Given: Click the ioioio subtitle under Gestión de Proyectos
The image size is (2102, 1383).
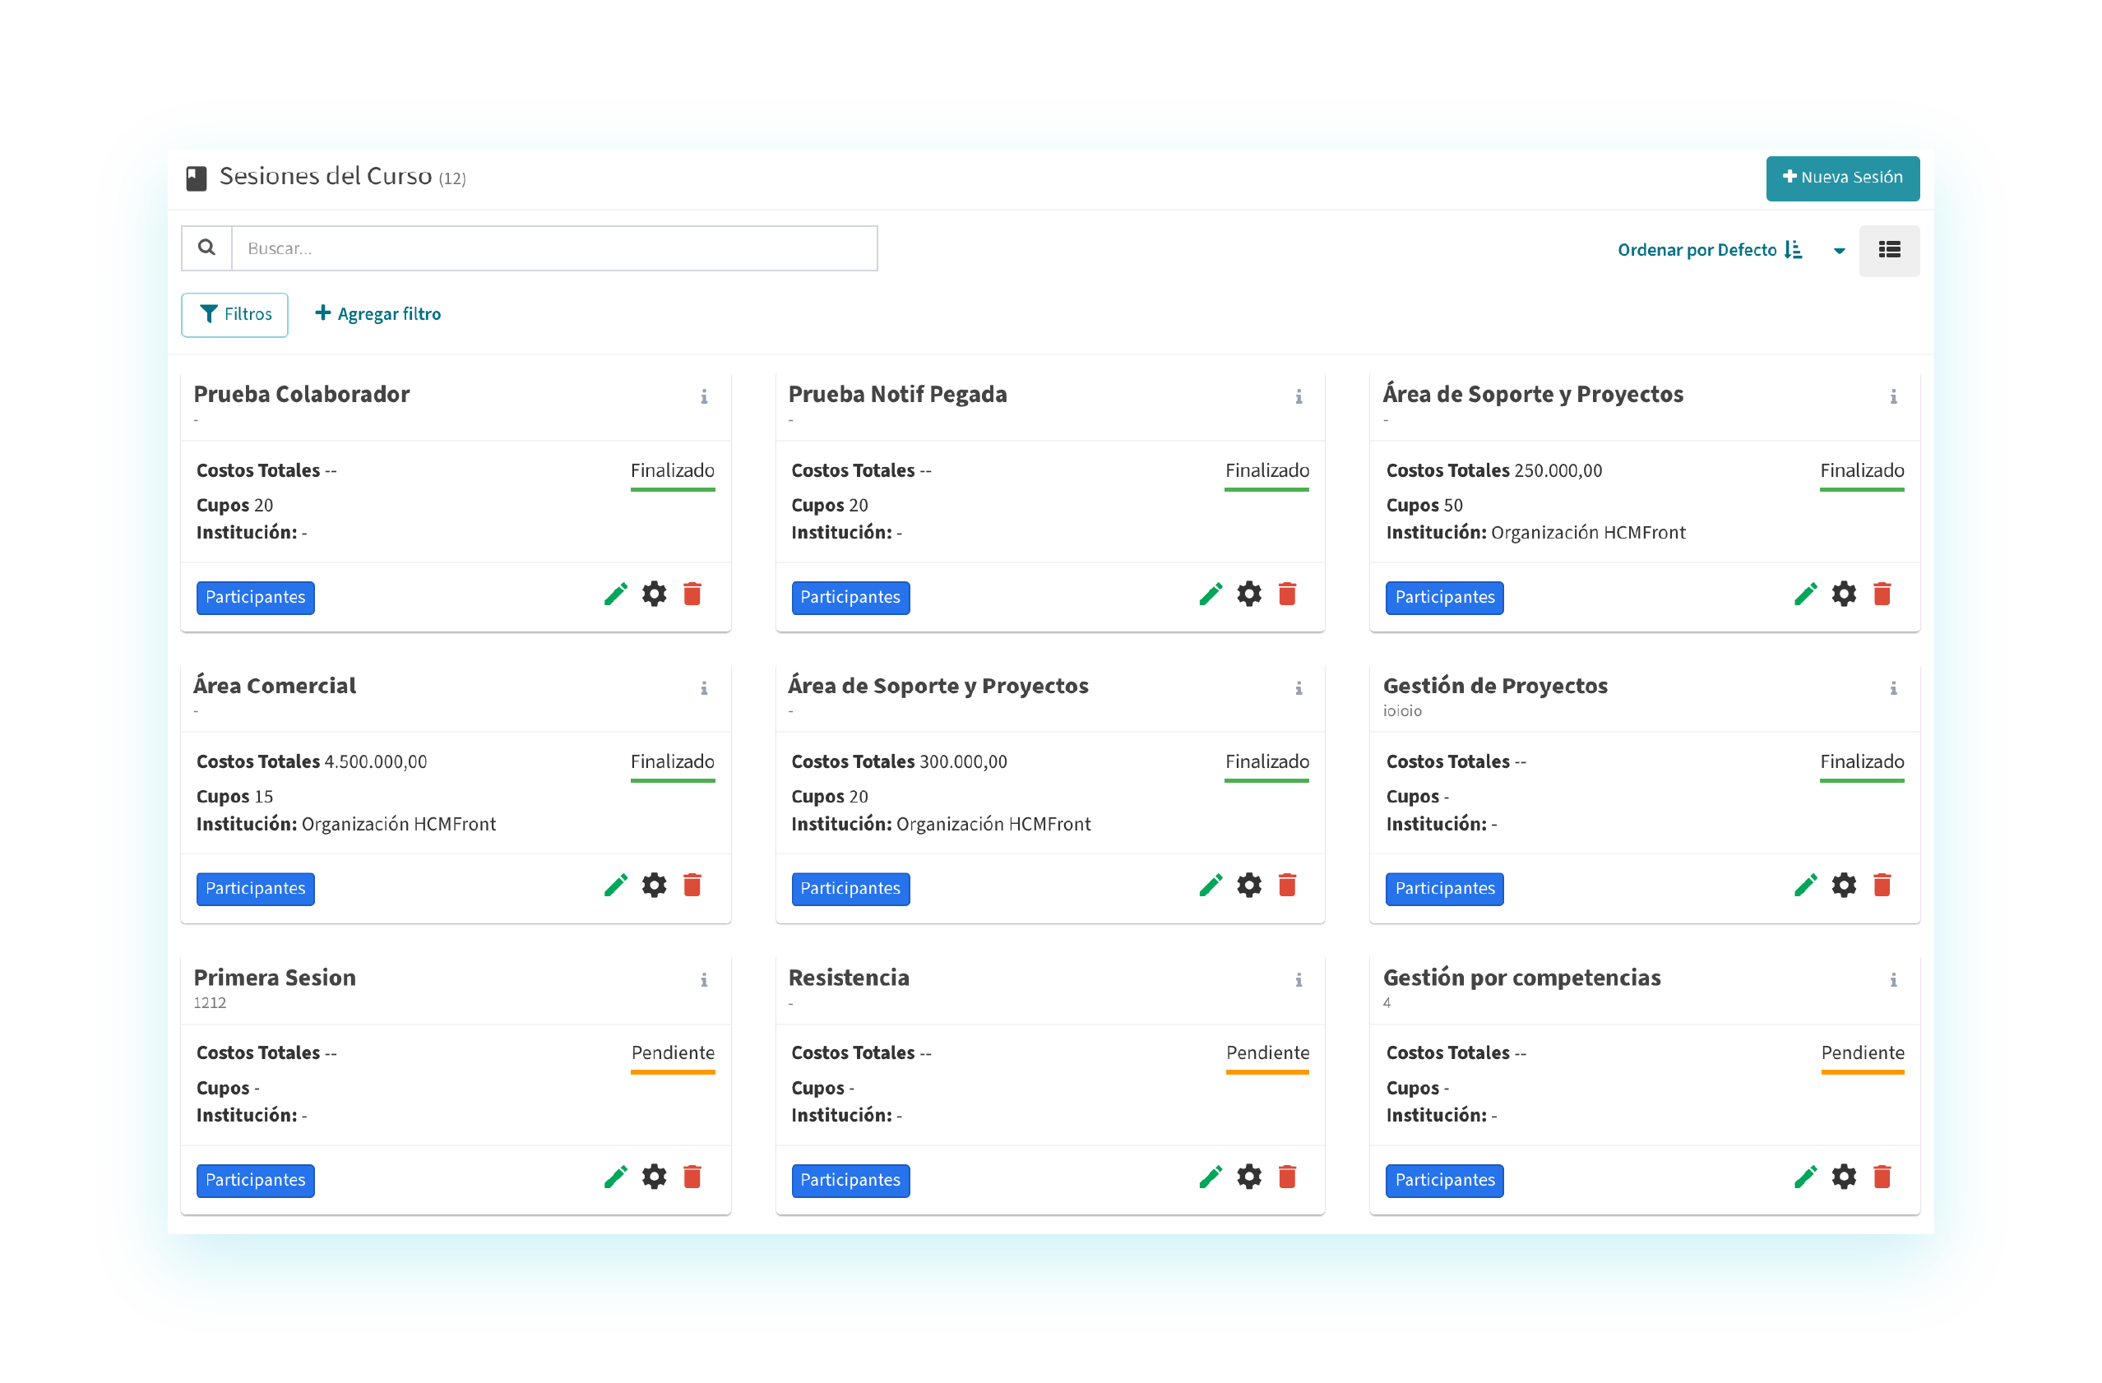Looking at the screenshot, I should pos(1402,711).
